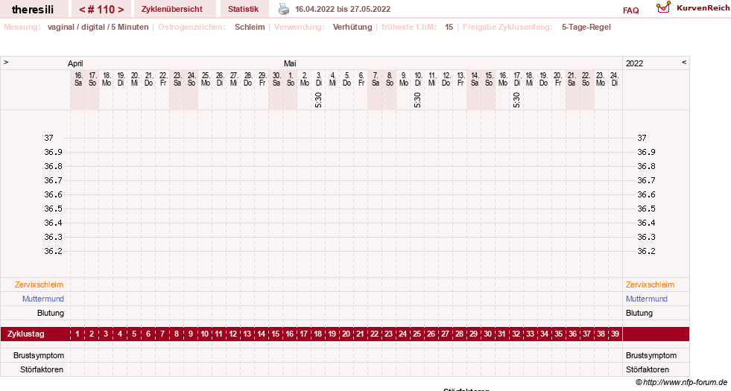Click the right temperature label 36.9
Viewport: 731px width, 391px height.
[646, 152]
